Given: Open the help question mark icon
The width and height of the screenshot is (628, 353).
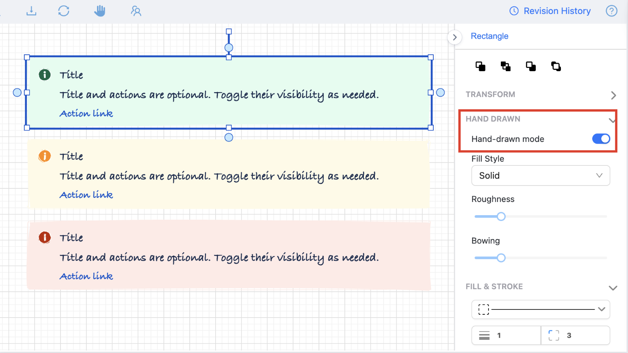Looking at the screenshot, I should pyautogui.click(x=612, y=11).
